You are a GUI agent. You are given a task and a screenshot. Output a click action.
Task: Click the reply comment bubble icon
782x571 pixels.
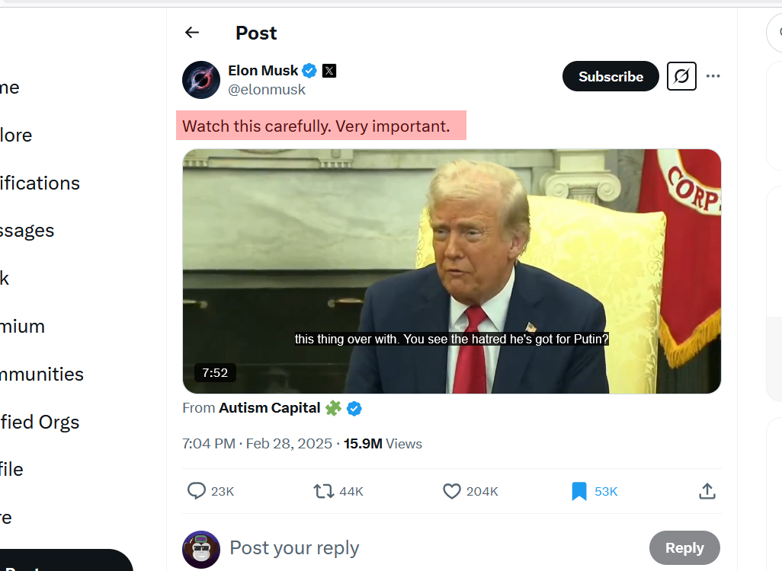[197, 491]
